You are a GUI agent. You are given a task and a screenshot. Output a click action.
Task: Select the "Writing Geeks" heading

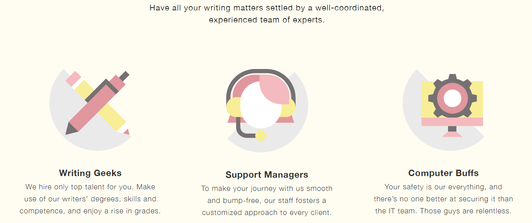coord(90,173)
